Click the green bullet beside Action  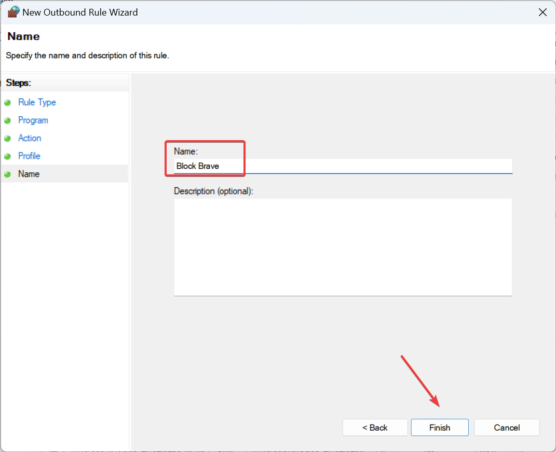[x=7, y=138]
